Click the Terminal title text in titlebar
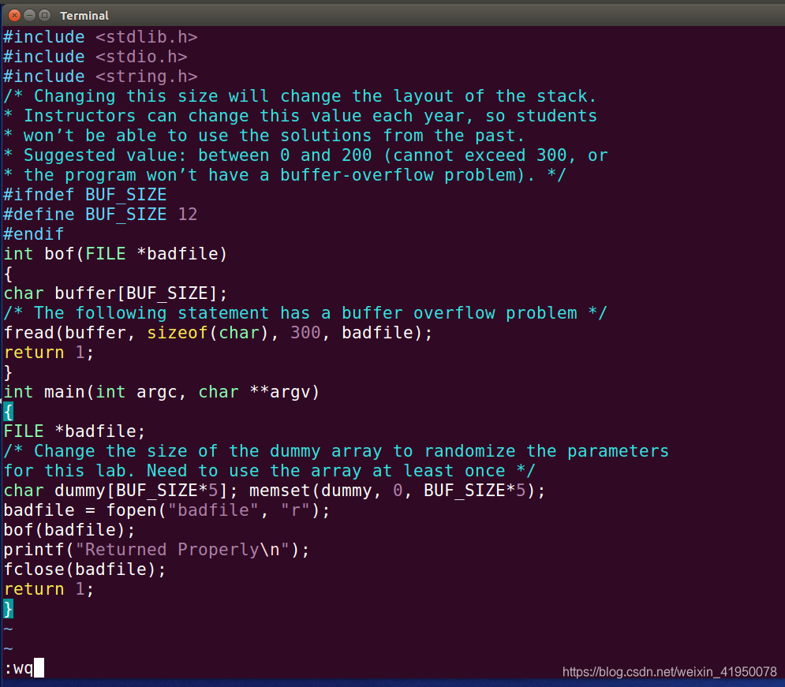785x687 pixels. (x=84, y=15)
